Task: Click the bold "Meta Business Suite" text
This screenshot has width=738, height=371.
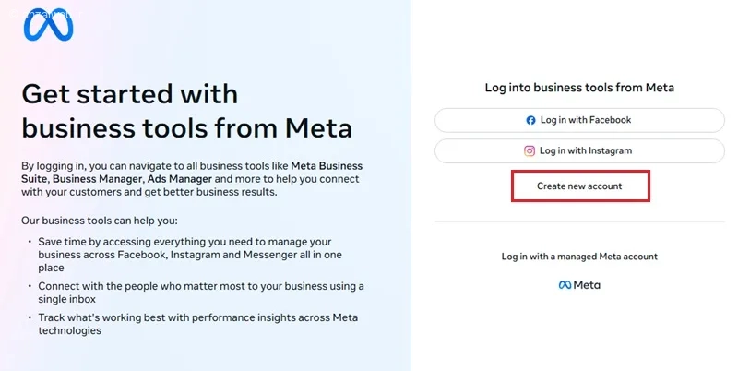Action: click(315, 165)
